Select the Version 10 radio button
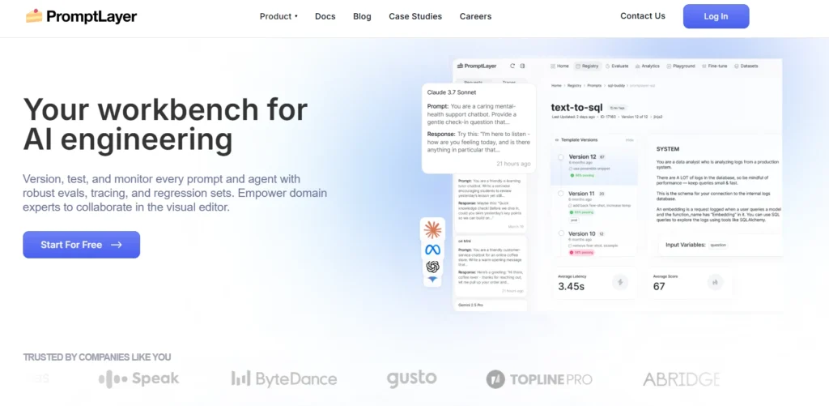The image size is (829, 406). (560, 233)
